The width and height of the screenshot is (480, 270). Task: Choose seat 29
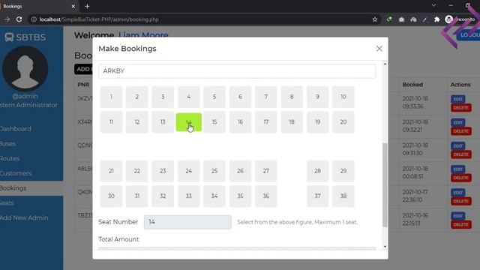343,171
